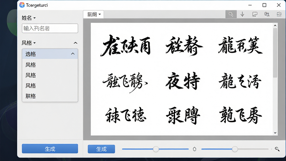The height and width of the screenshot is (161, 286).
Task: Click the canvas scrollbar down arrow
Action: [x=275, y=133]
